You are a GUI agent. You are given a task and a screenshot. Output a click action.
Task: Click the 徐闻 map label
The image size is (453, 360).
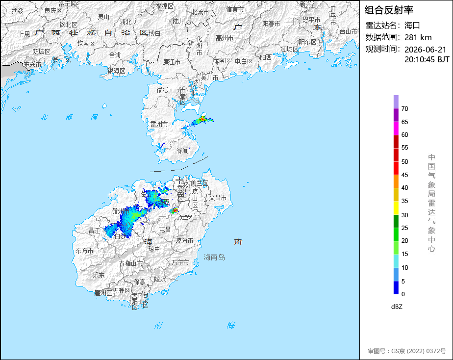point(182,151)
